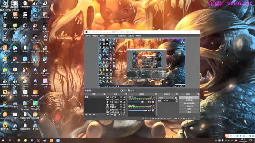
Task: Open the WPS Office desktop icon
Action: [15, 60]
